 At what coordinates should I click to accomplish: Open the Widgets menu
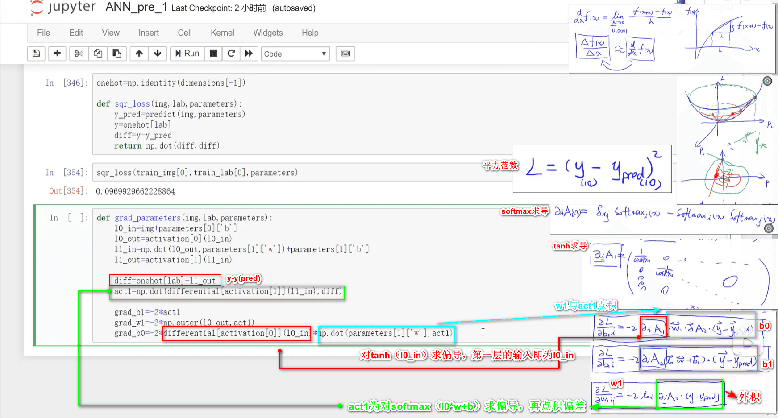click(x=268, y=33)
